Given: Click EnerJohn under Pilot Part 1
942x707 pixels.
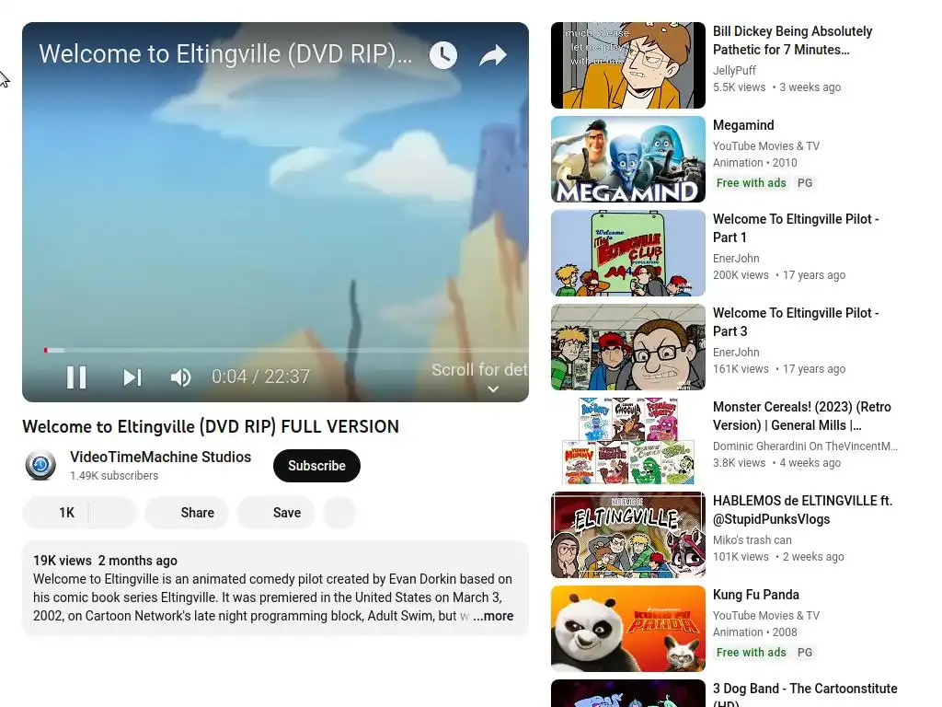Looking at the screenshot, I should click(736, 258).
